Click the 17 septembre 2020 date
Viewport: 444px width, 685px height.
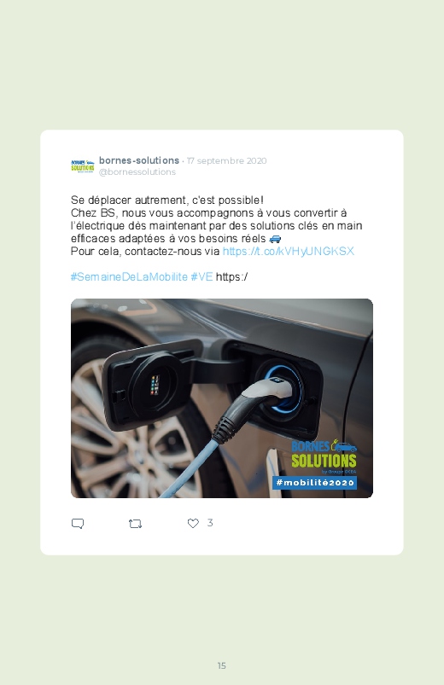point(226,160)
